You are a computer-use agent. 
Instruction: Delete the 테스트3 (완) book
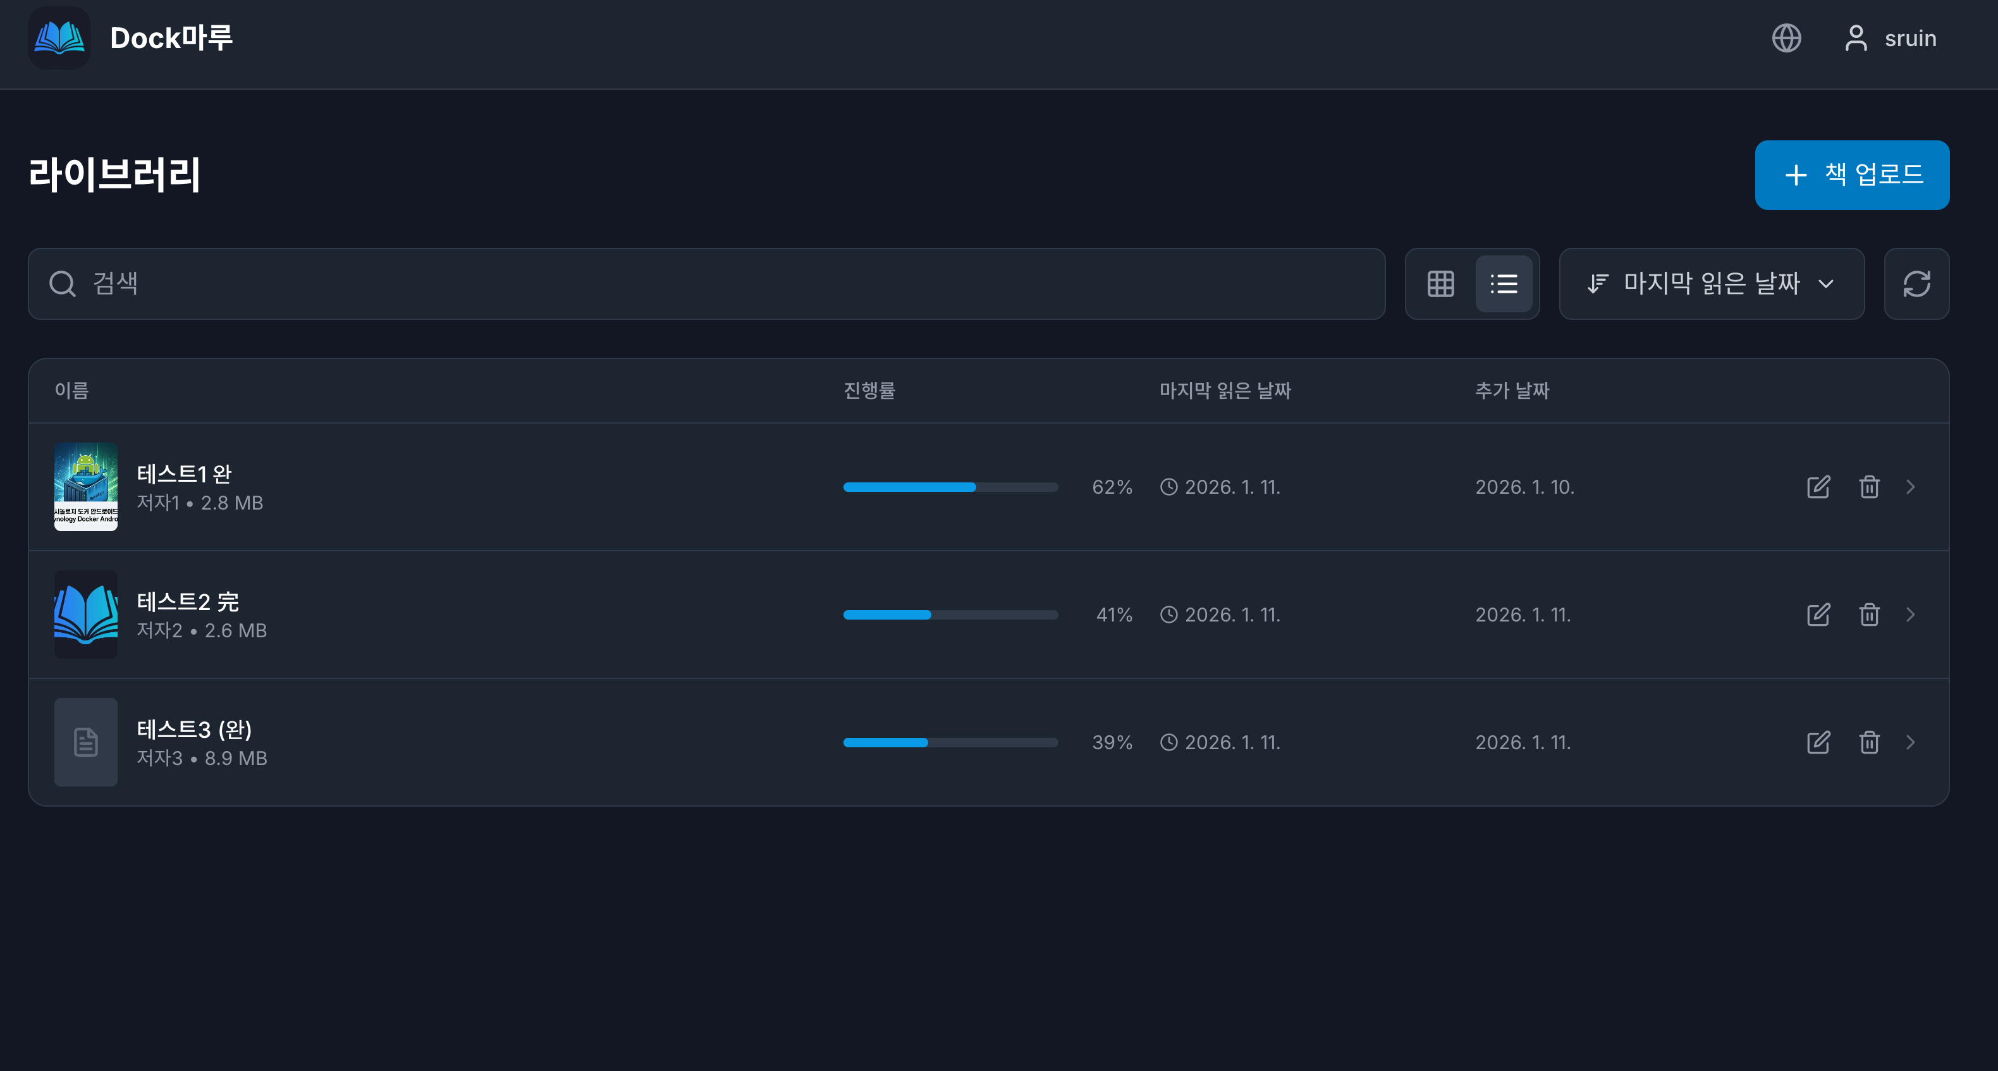[1868, 742]
